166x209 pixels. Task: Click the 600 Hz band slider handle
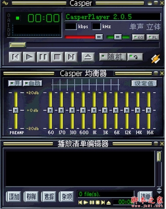point(83,110)
